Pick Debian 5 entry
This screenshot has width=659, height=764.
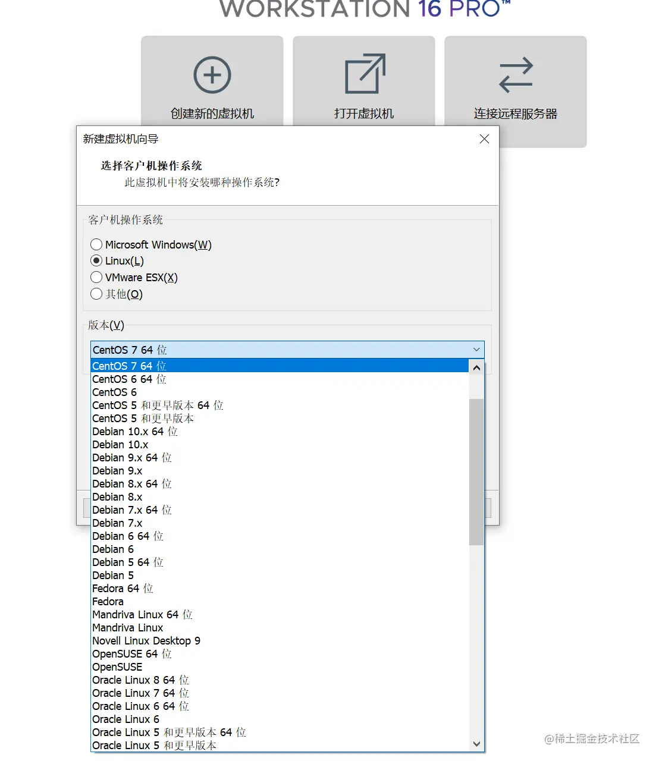tap(280, 575)
